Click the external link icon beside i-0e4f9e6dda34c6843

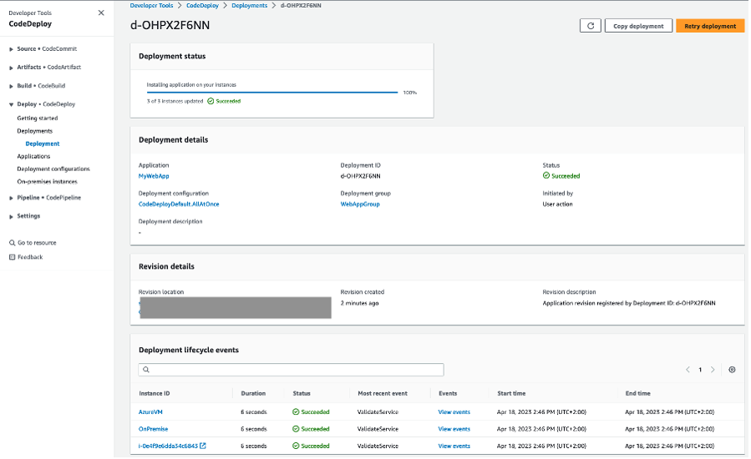click(x=204, y=446)
